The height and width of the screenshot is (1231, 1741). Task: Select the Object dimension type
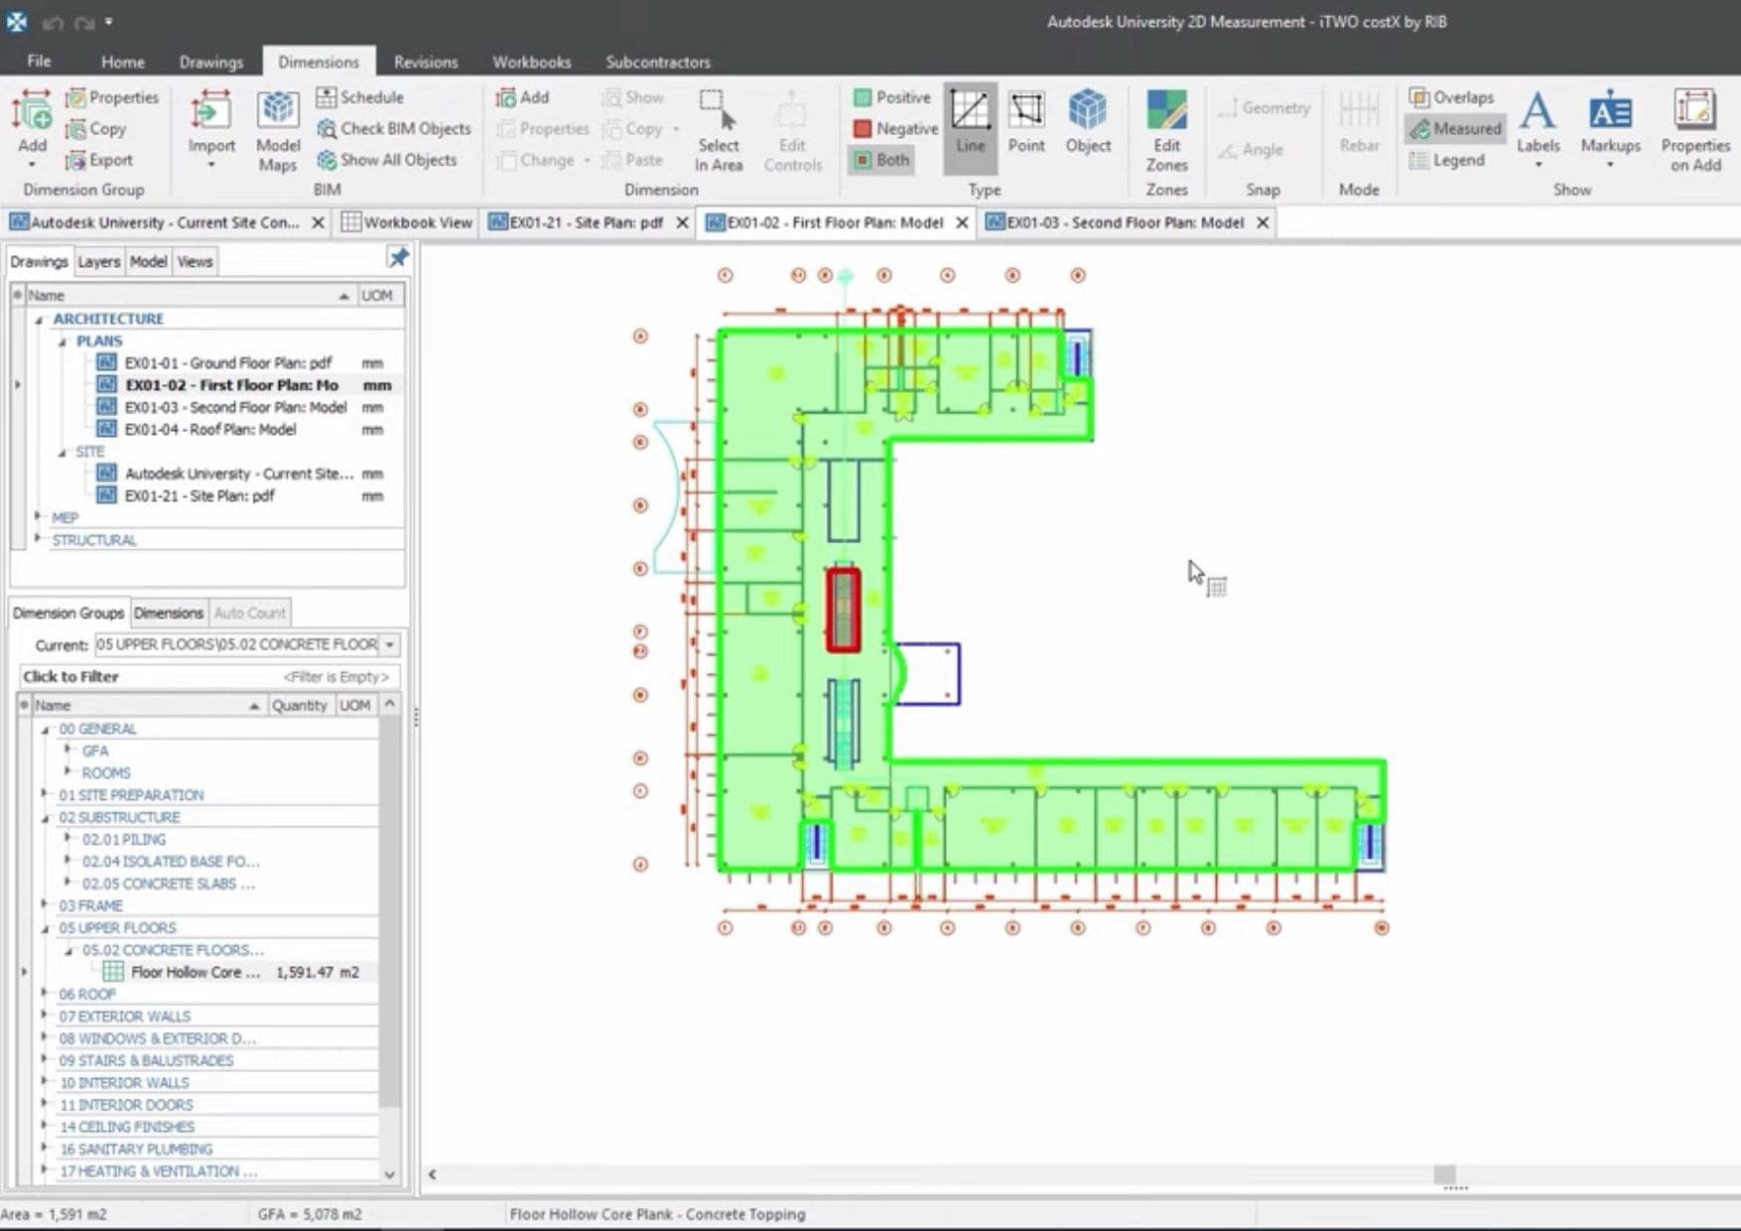(x=1088, y=123)
